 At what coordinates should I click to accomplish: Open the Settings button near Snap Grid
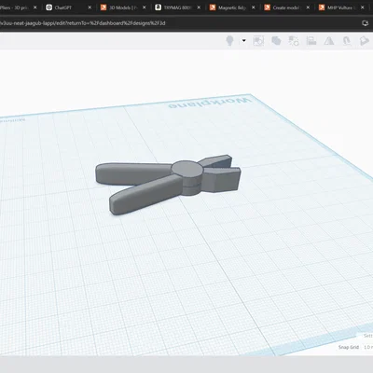click(x=368, y=336)
